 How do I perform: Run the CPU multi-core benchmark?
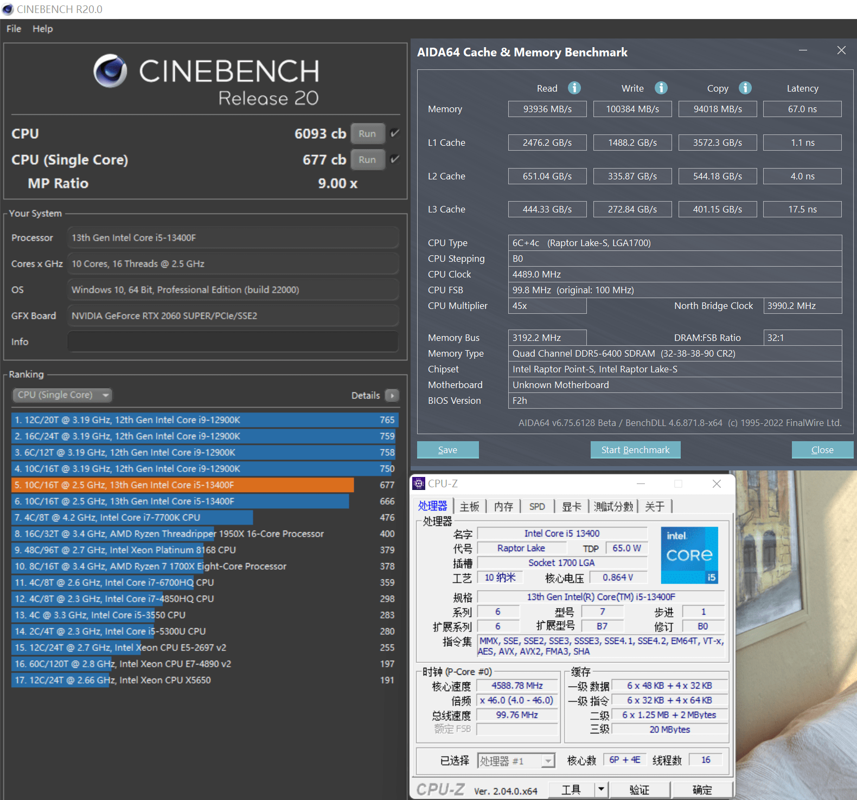367,133
